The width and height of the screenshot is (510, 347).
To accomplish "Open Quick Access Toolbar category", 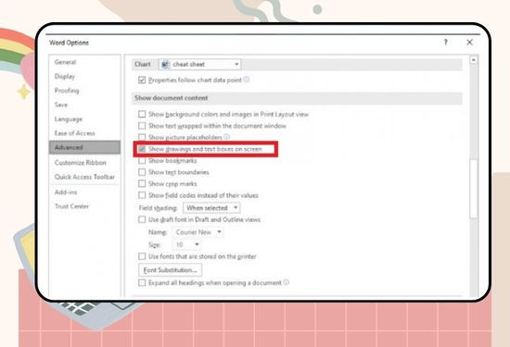I will pos(84,177).
